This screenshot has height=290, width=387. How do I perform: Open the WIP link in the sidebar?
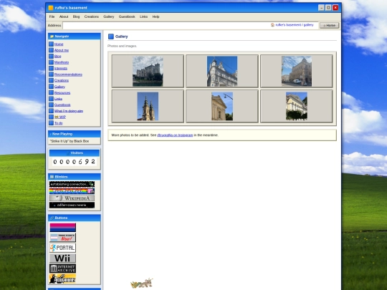(x=60, y=117)
